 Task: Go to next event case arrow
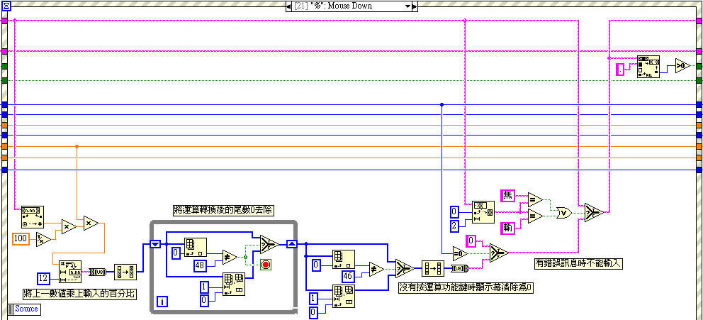tap(415, 6)
